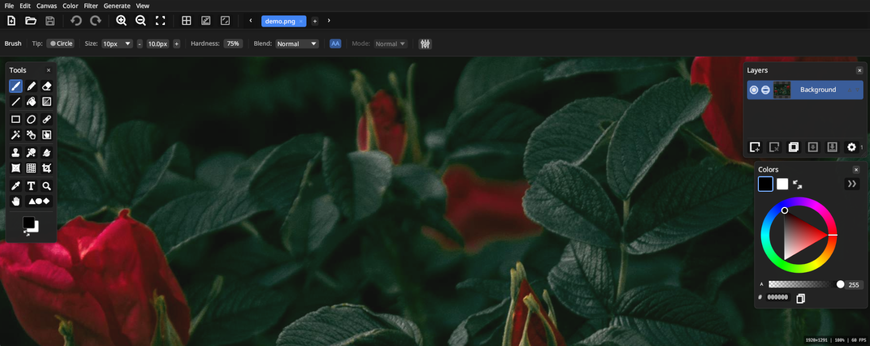
Task: Undo the last action
Action: coord(76,21)
